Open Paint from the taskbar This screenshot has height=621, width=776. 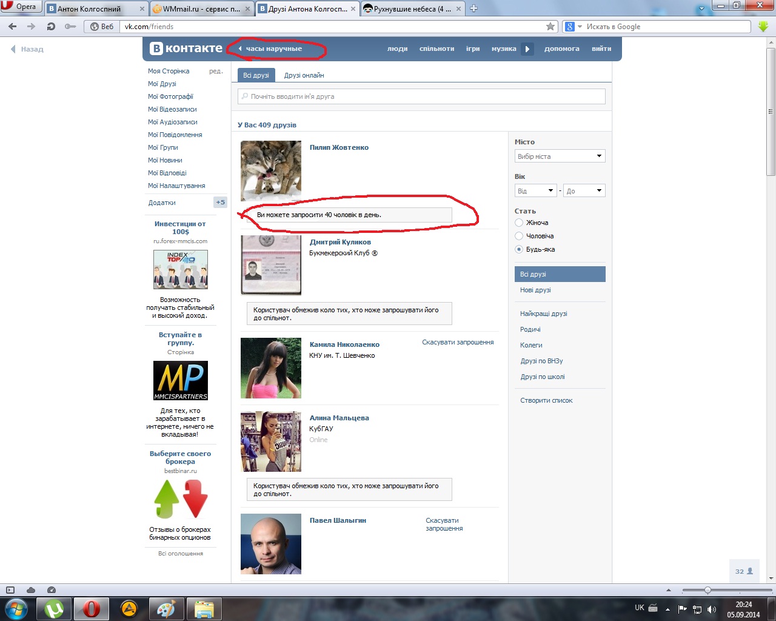coord(166,609)
